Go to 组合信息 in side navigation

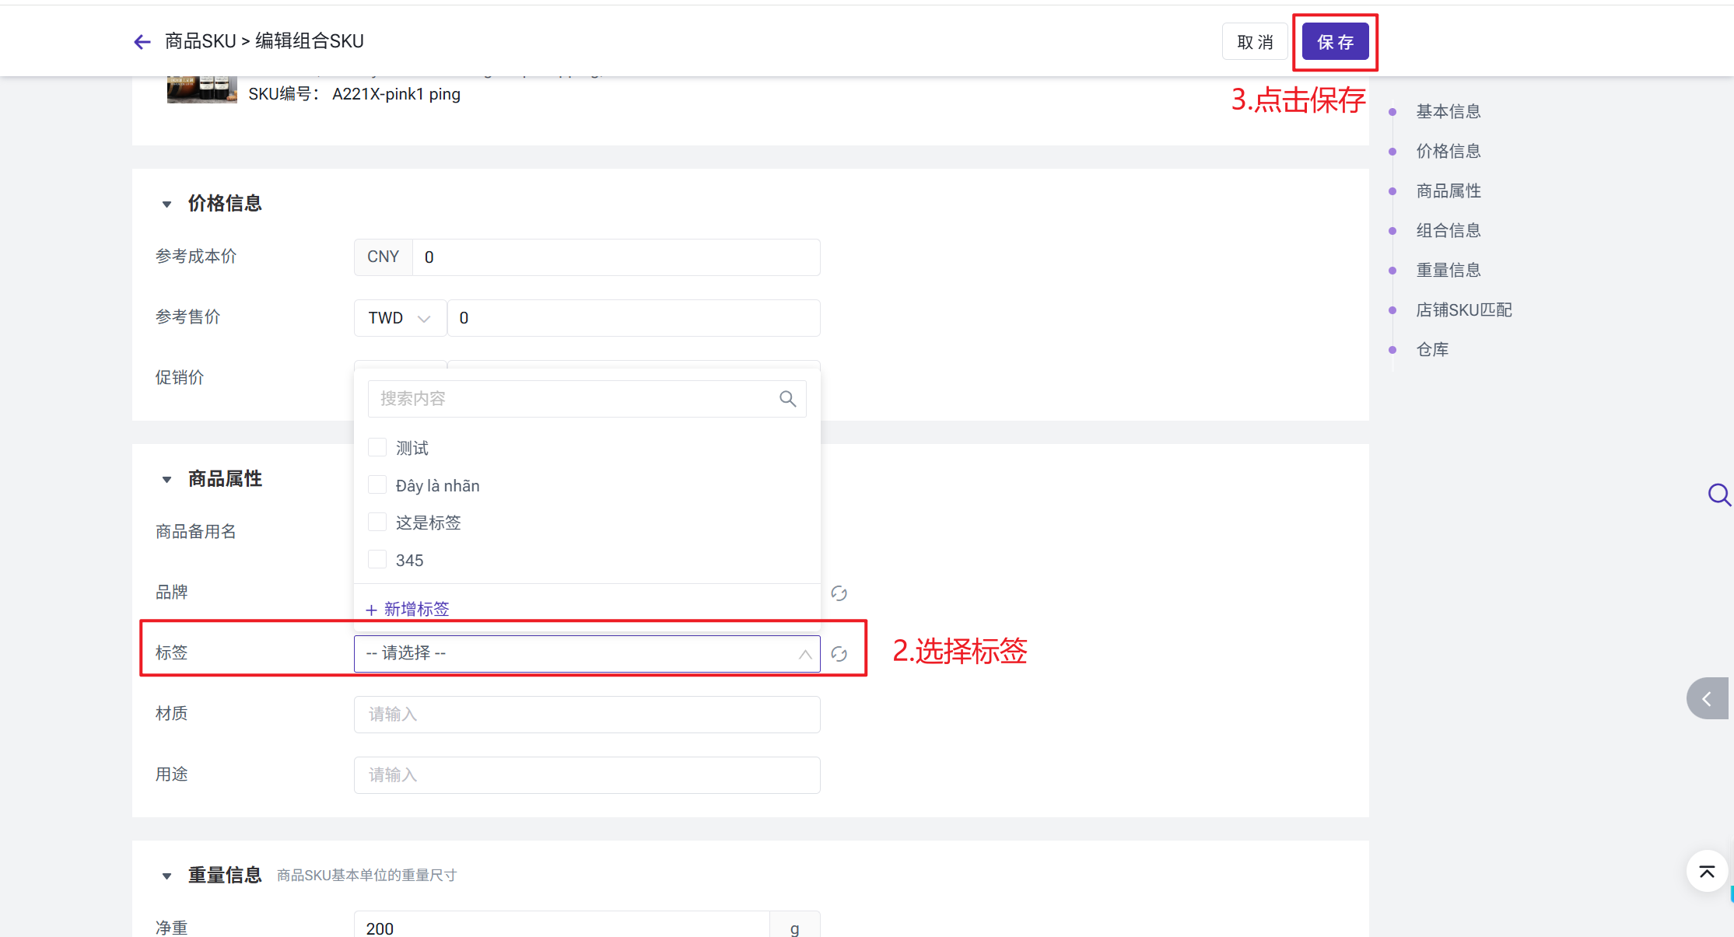tap(1448, 230)
